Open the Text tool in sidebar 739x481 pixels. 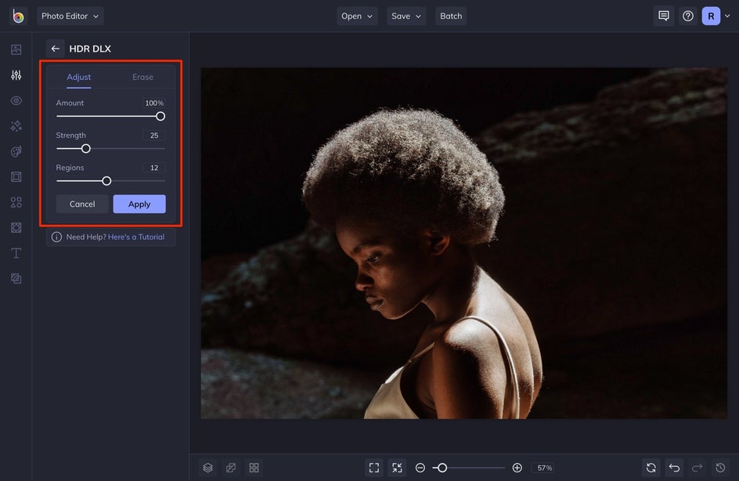pos(16,253)
